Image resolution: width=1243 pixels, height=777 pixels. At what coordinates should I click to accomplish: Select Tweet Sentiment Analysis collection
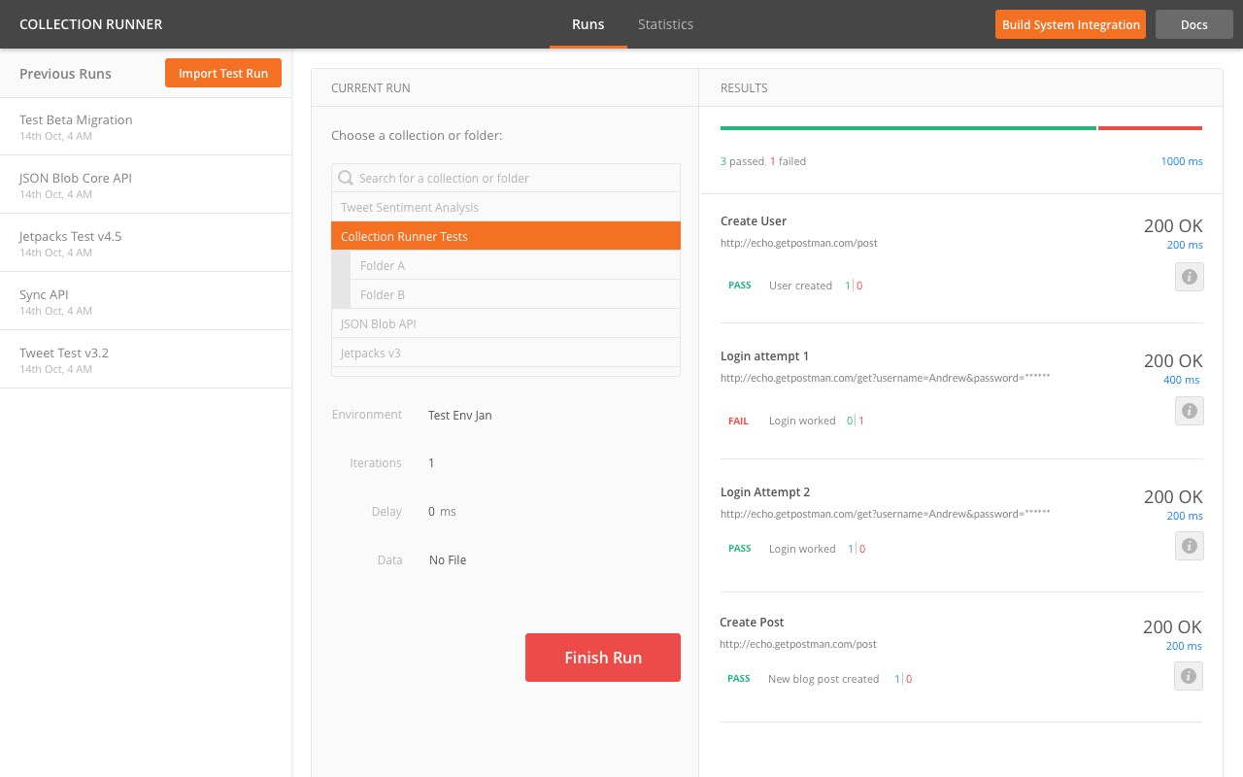[506, 207]
